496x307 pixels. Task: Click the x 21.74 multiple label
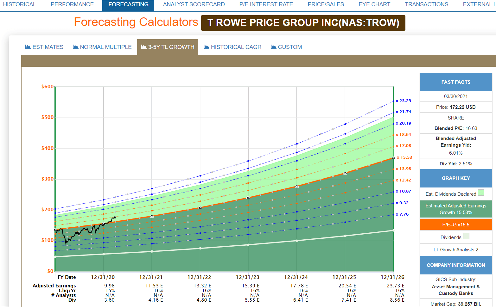(403, 112)
